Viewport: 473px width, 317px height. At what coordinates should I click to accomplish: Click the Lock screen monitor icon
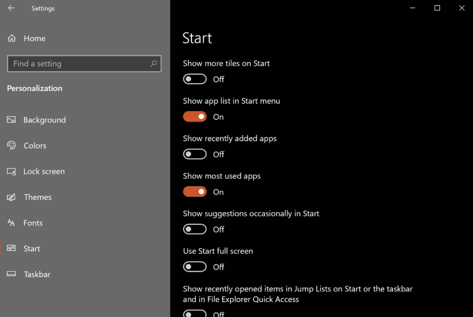[x=11, y=171]
